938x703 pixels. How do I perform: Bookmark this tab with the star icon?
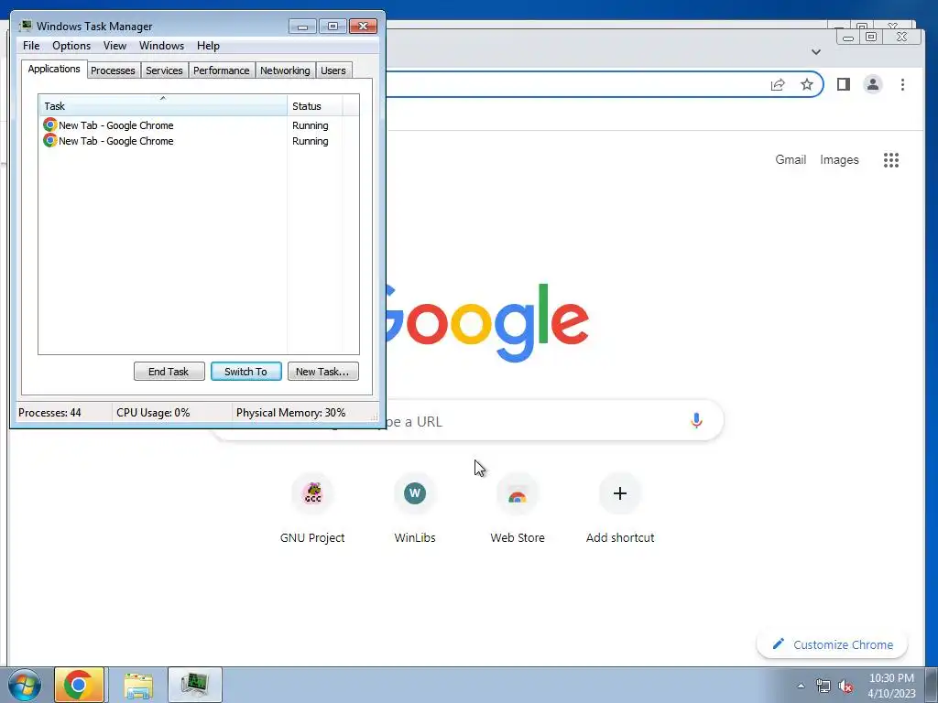pos(807,84)
